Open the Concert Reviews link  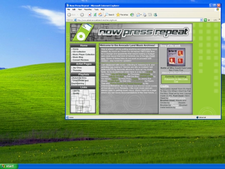tap(81, 60)
